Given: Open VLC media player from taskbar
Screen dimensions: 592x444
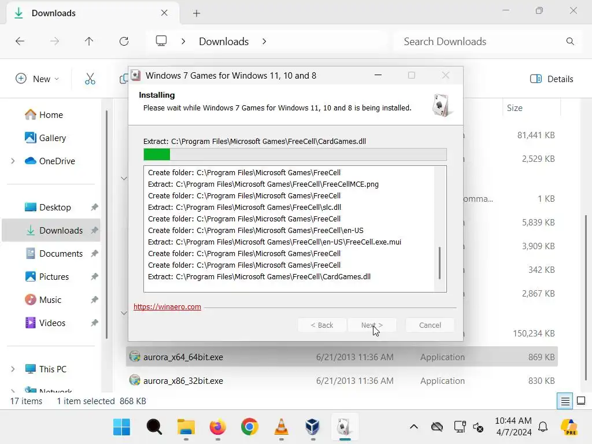Looking at the screenshot, I should (282, 427).
